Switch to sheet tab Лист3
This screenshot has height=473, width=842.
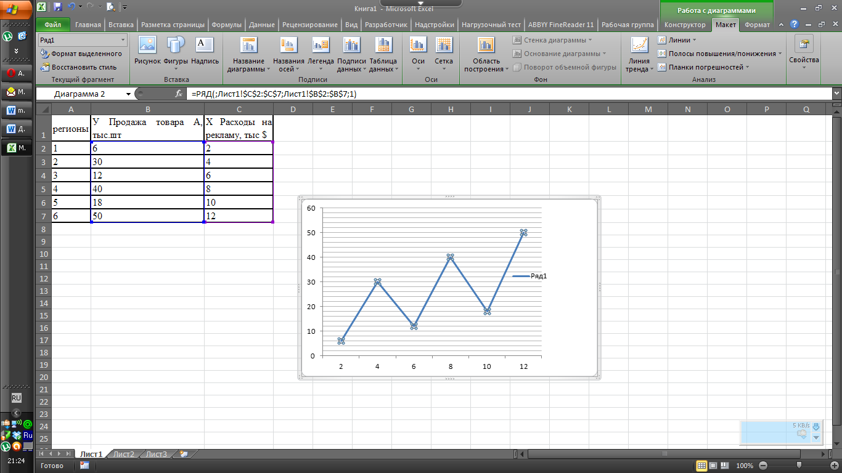156,454
